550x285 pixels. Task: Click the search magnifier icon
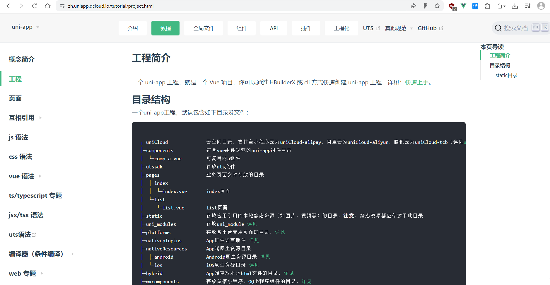498,28
